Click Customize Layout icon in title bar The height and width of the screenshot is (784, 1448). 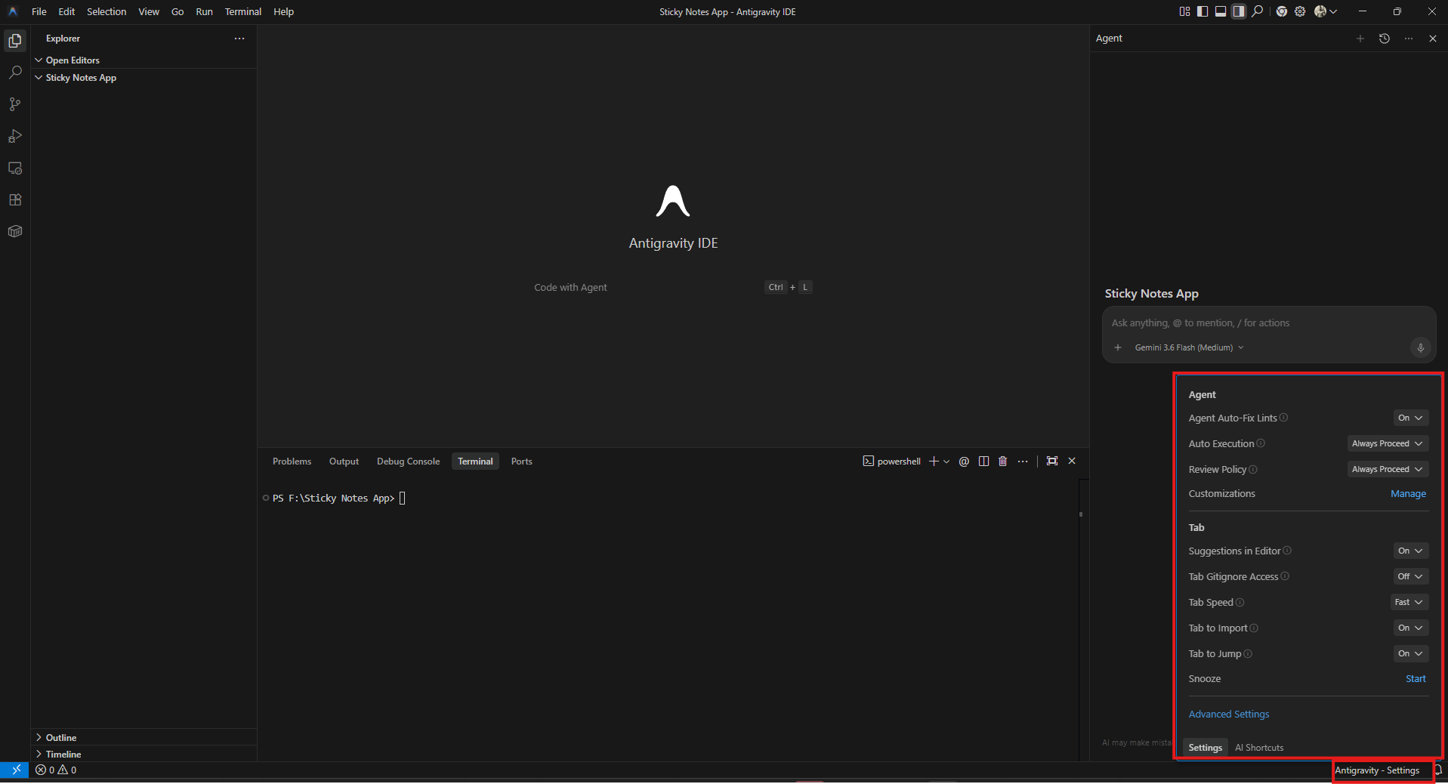click(1184, 11)
